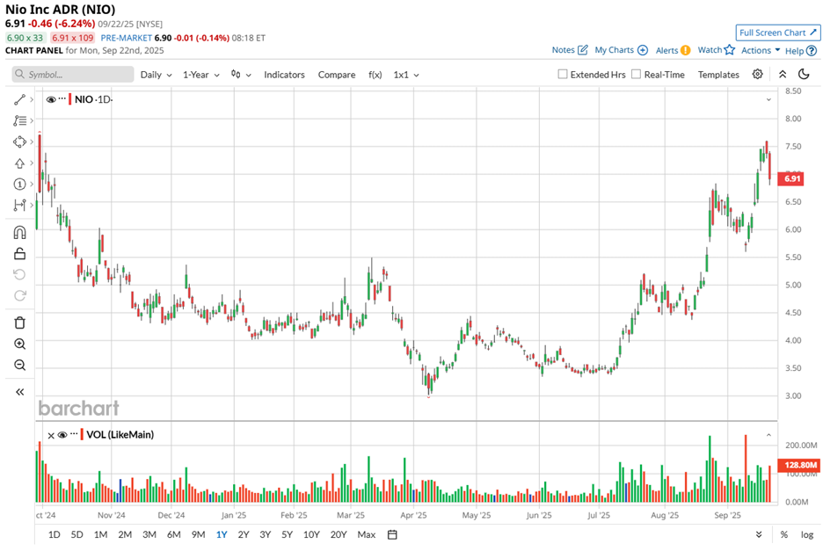Open the Actions dropdown menu
This screenshot has width=823, height=551.
(x=761, y=50)
